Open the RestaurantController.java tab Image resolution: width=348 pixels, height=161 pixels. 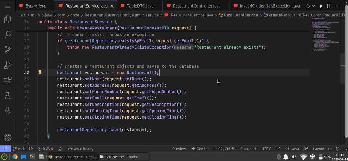[196, 6]
